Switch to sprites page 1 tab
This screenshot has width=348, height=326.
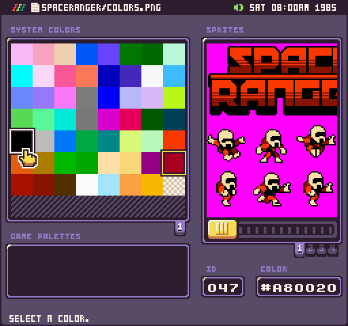coord(300,249)
